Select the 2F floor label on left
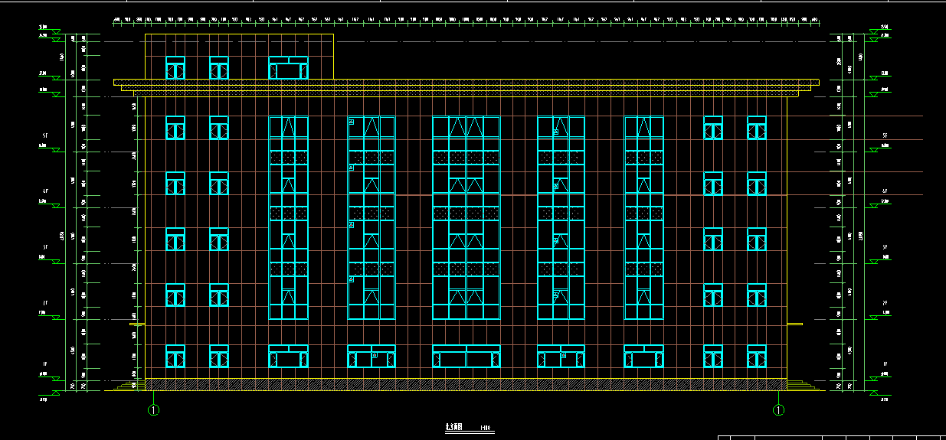The width and height of the screenshot is (946, 440). point(45,303)
